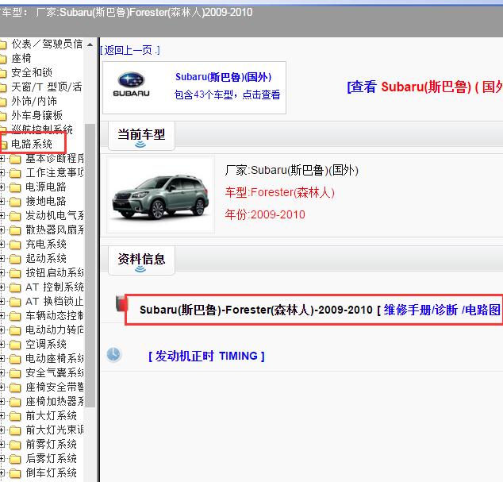Click folder icon of 前雾灯系统

(x=15, y=445)
